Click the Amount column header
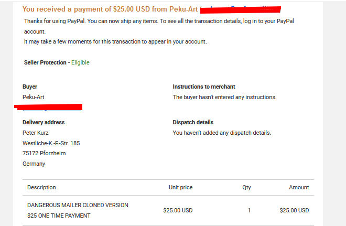 pyautogui.click(x=299, y=187)
